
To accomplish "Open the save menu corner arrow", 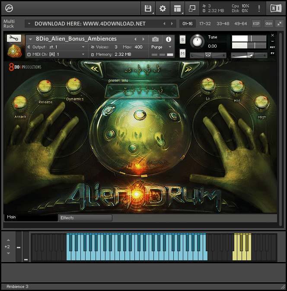I will (x=153, y=13).
